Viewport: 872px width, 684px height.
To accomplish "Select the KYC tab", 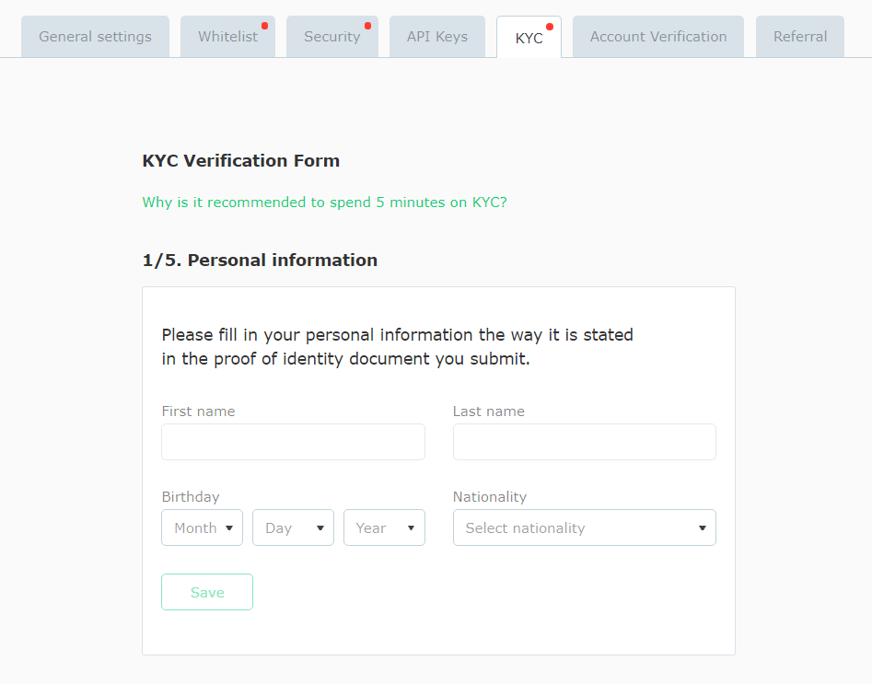I will [529, 38].
